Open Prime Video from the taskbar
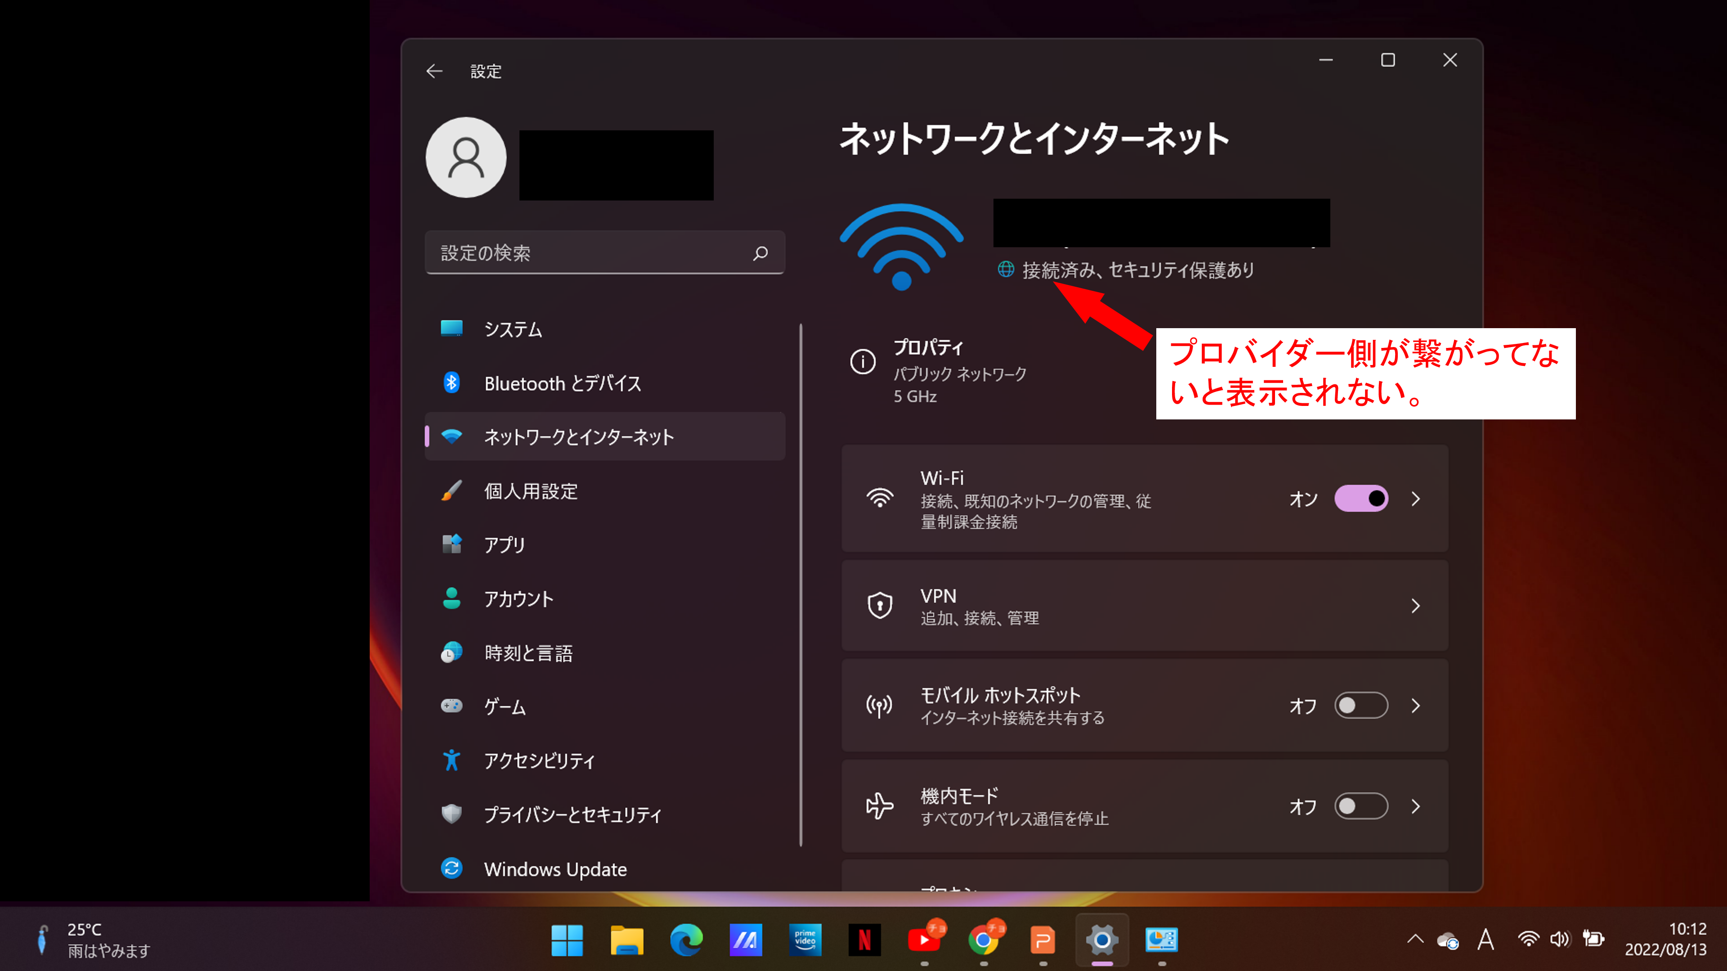Screen dimensions: 1727x971 click(x=805, y=940)
